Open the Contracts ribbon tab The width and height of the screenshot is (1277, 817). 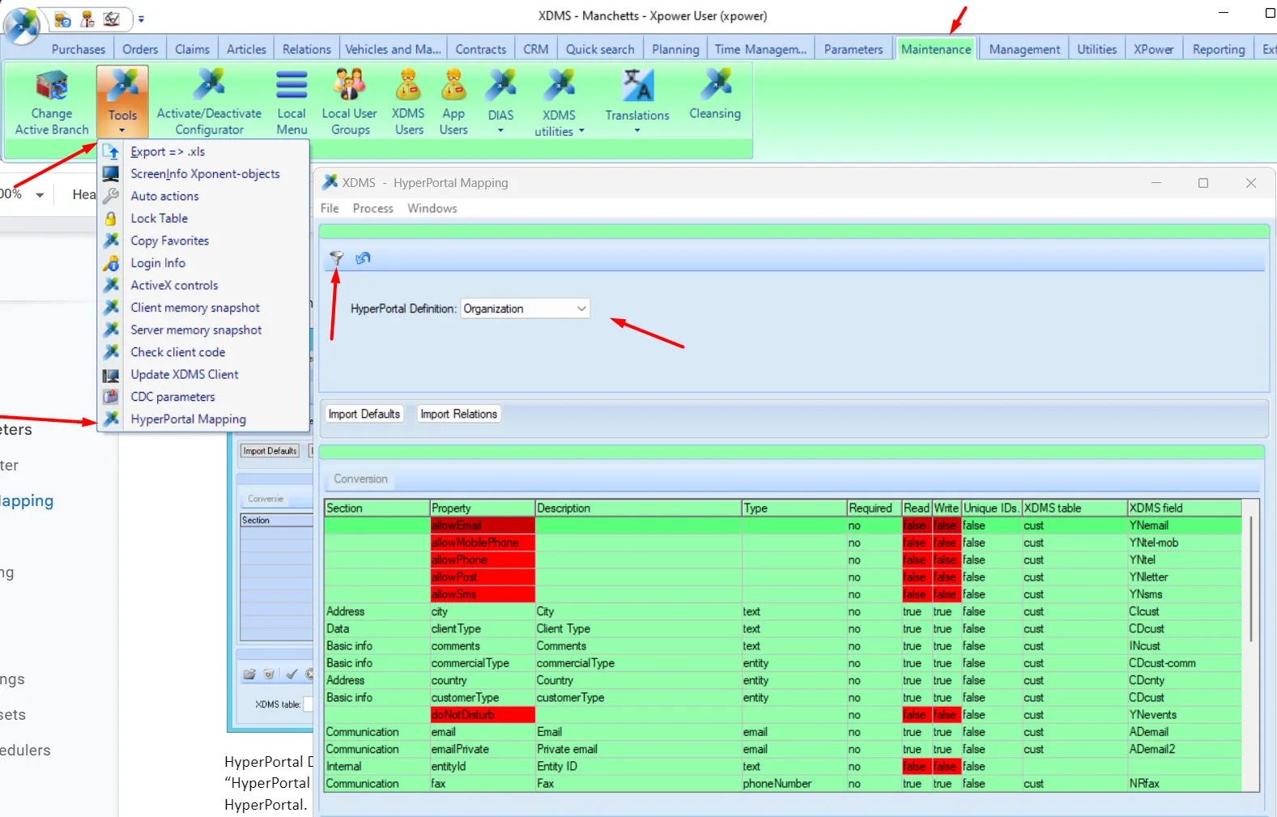[x=481, y=49]
